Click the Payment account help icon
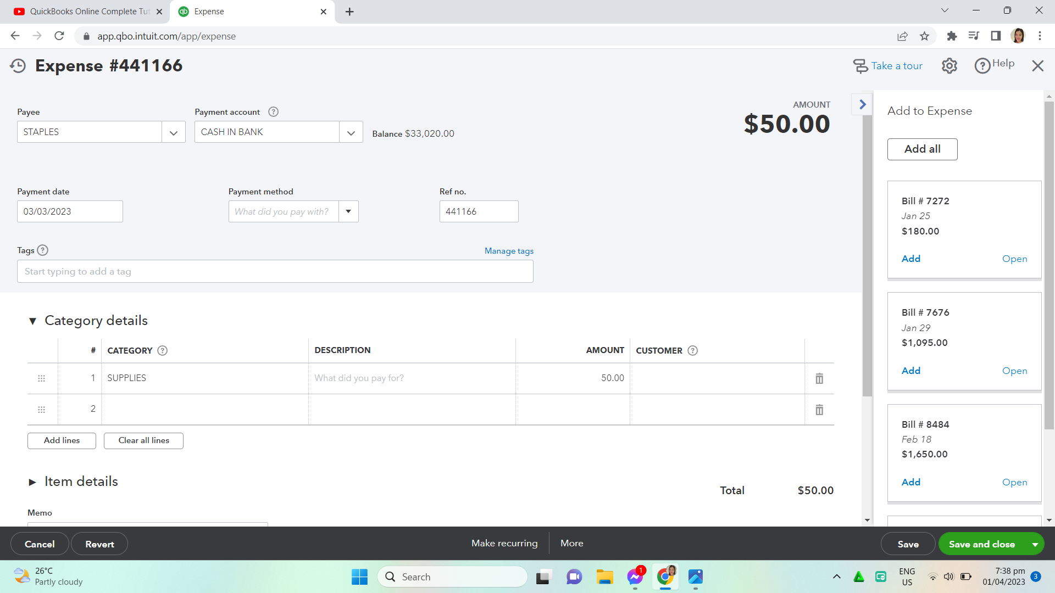1055x593 pixels. tap(273, 112)
